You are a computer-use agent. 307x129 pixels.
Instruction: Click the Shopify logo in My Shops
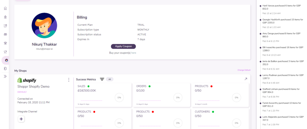pos(27,80)
